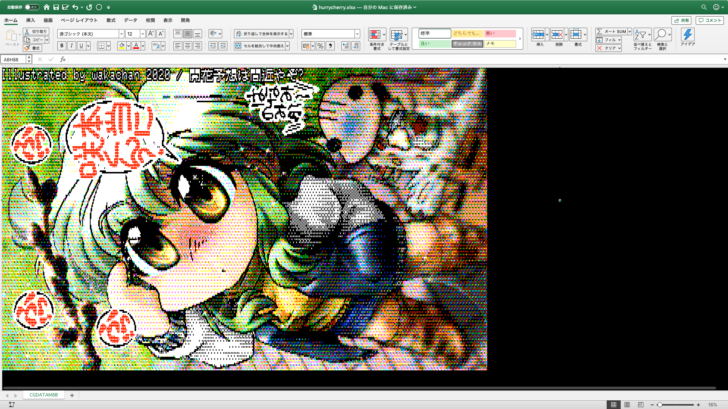Image resolution: width=728 pixels, height=409 pixels.
Task: Select the CGDATAM8B sheet tab
Action: tap(44, 395)
